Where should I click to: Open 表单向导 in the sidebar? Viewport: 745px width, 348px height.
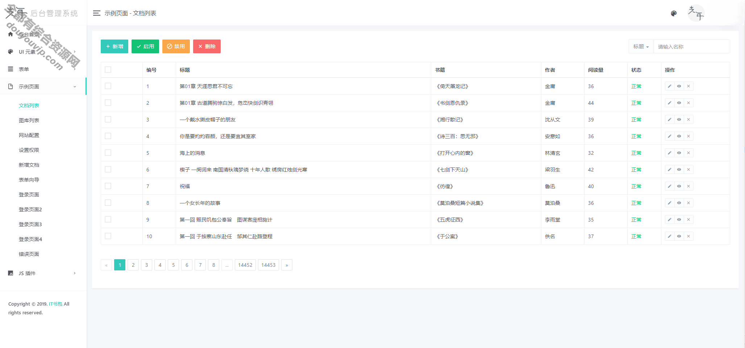29,180
